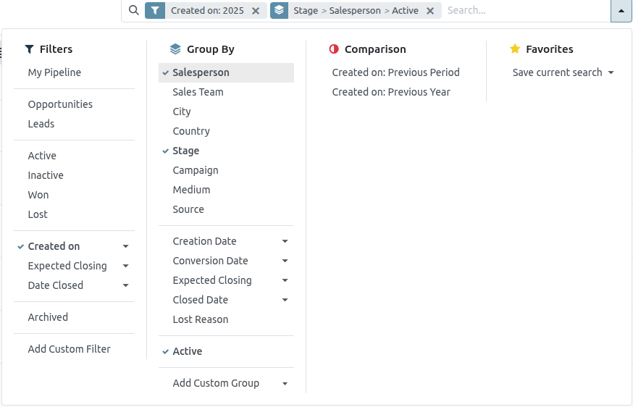This screenshot has height=407, width=633.
Task: Uncheck the Stage group by option
Action: [x=185, y=151]
